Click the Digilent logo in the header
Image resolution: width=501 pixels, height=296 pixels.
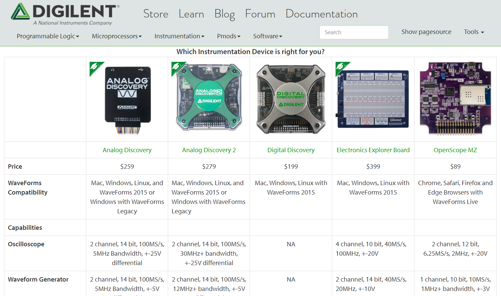point(65,14)
